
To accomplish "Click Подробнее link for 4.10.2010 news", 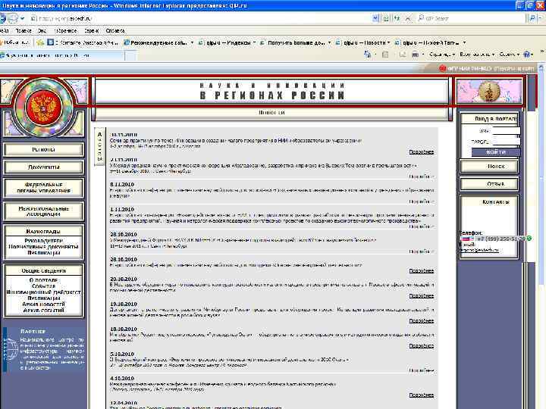I will pyautogui.click(x=422, y=395).
